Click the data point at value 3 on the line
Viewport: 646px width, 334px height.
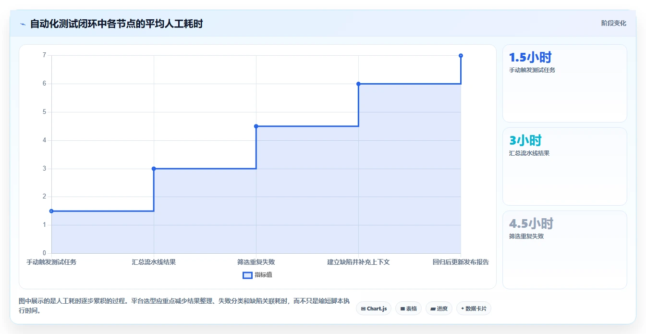point(154,169)
